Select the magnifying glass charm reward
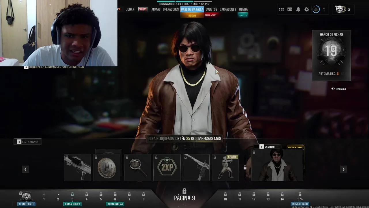 coord(138,168)
